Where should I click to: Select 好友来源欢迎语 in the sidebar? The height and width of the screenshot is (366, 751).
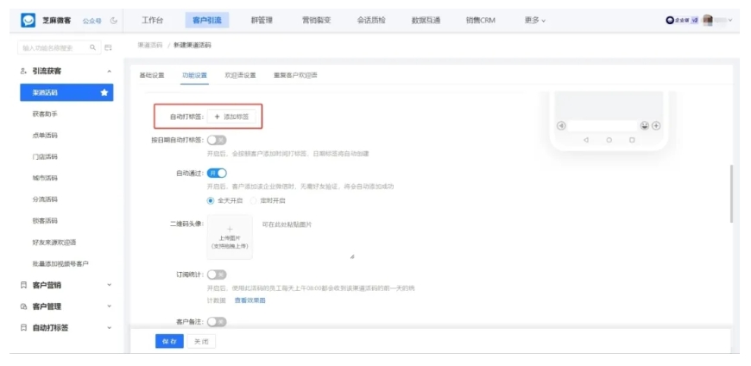pos(54,243)
